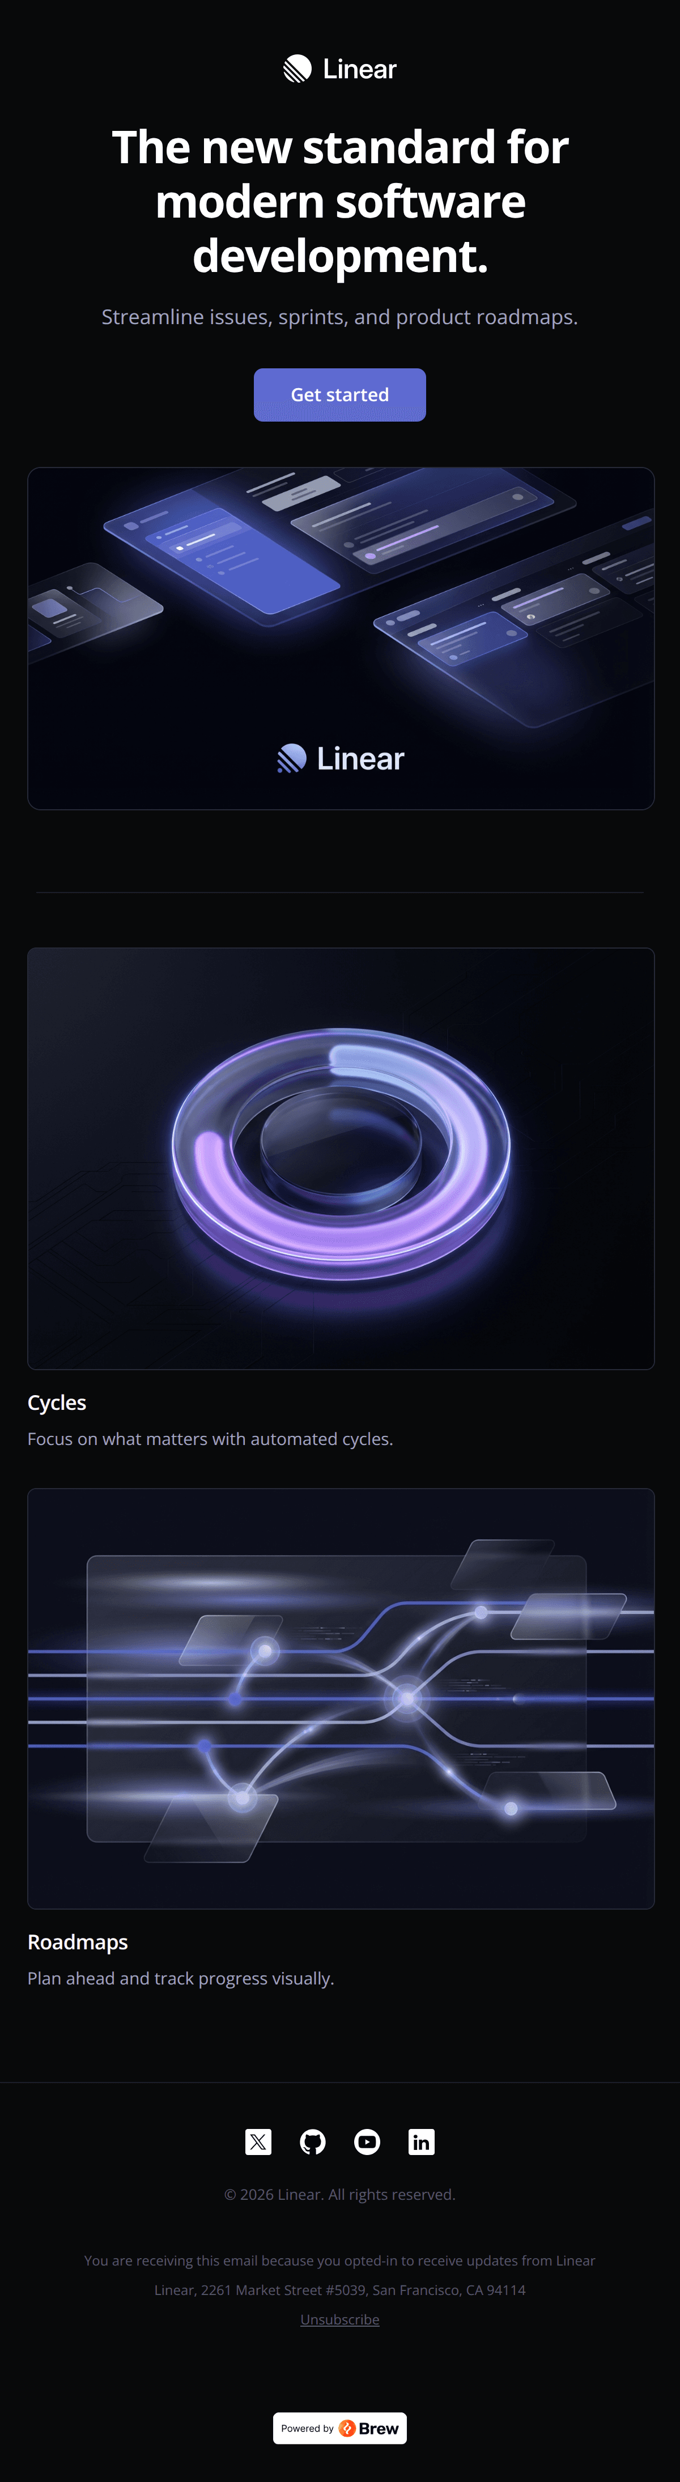680x2482 pixels.
Task: Click the Get started button
Action: [339, 394]
